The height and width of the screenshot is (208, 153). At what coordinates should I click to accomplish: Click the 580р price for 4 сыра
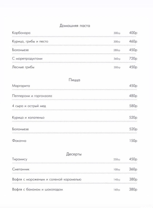click(133, 106)
